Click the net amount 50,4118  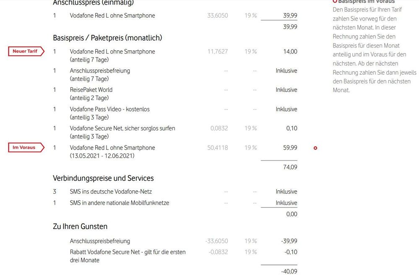[x=218, y=148]
